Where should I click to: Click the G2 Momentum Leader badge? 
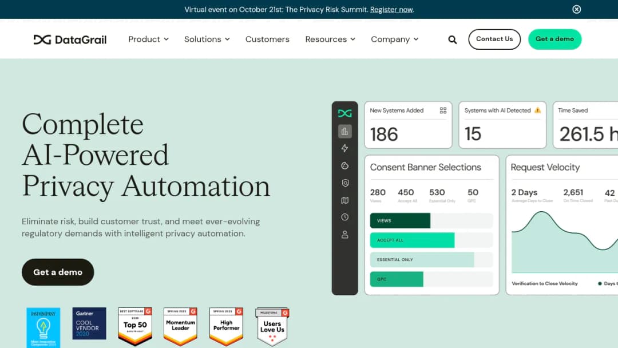click(x=180, y=327)
